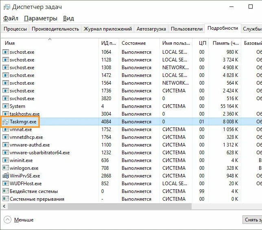
Task: Click the WUDFHost.exe process icon
Action: coord(6,183)
